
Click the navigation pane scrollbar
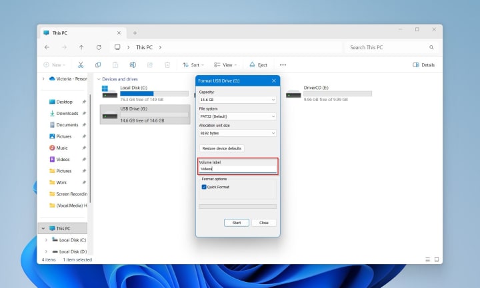90,148
